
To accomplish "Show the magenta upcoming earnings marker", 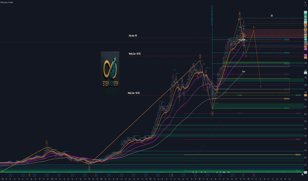I will tap(254, 175).
